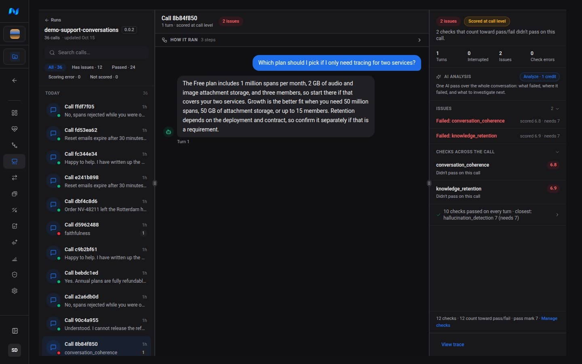The height and width of the screenshot is (364, 582).
Task: Open the stacked layers icon in sidebar
Action: 15,194
